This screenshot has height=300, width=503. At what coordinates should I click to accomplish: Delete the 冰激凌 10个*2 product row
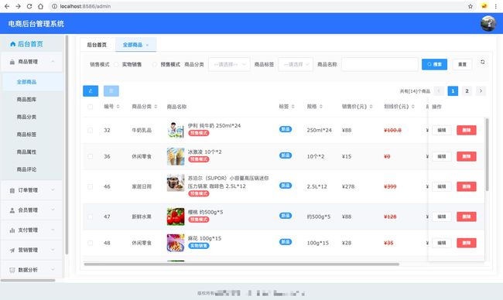tap(467, 156)
